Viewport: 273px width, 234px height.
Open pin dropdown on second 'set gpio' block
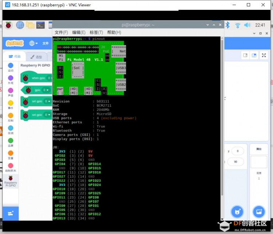pyautogui.click(x=48, y=115)
